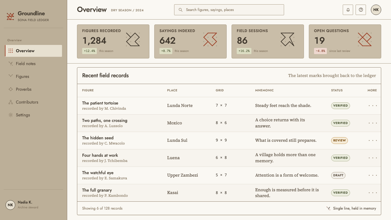Open the notifications bell
This screenshot has height=220, width=391.
(x=348, y=10)
